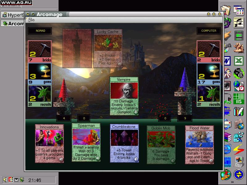The height and width of the screenshot is (185, 247).
Task: Open the Microsoft Excel launcher icon
Action: pos(239,61)
